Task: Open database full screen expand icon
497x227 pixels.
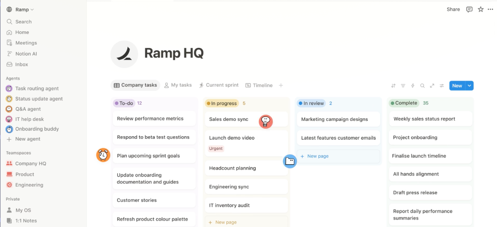Action: tap(432, 86)
